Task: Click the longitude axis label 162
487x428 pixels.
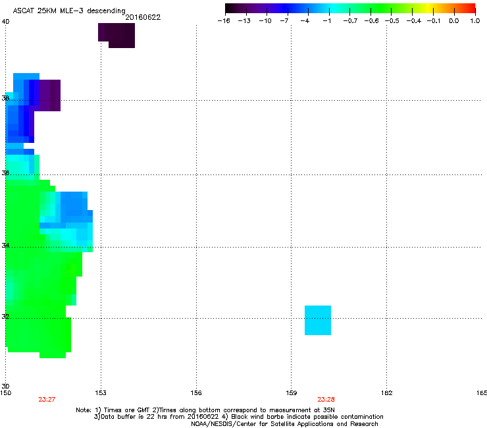Action: coord(386,393)
